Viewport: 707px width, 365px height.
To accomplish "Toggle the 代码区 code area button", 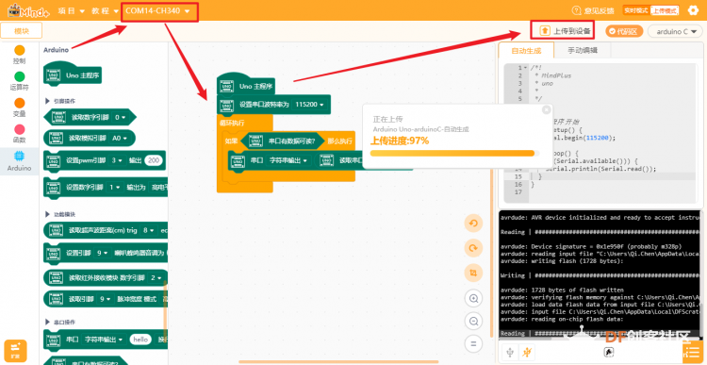I will click(x=624, y=31).
